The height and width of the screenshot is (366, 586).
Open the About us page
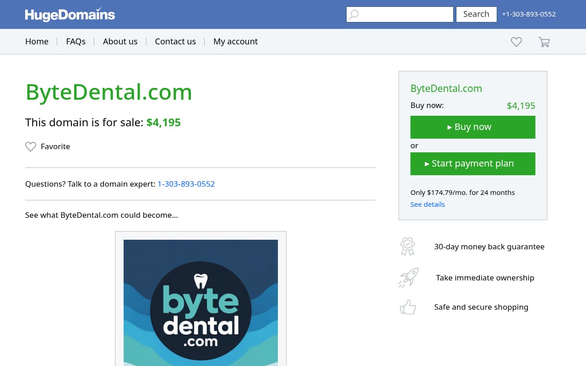point(120,42)
